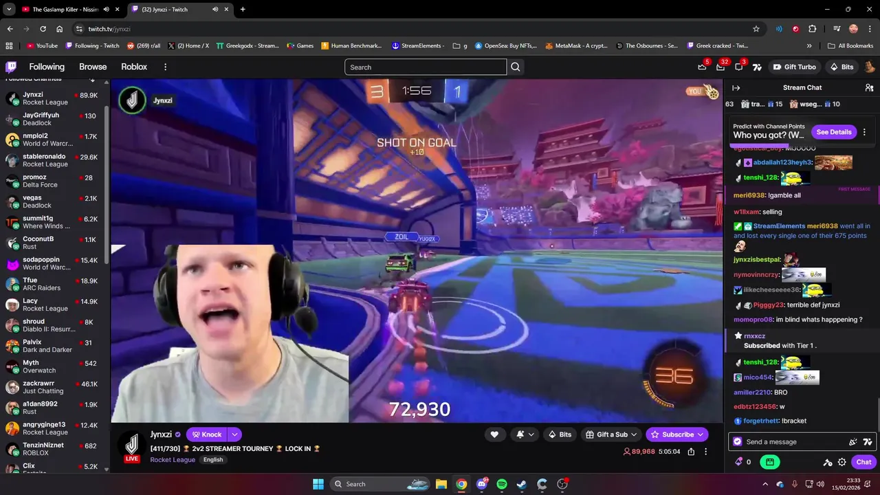The image size is (880, 495).
Task: Open Chrome extensions puzzle icon
Action: click(x=813, y=29)
